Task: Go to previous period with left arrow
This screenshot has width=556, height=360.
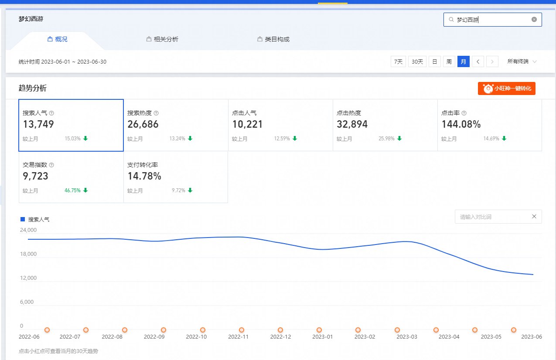Action: (478, 61)
